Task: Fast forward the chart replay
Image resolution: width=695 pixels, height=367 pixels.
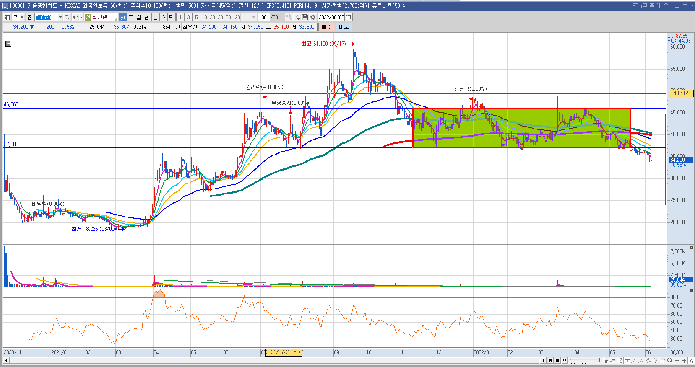Action: click(565, 360)
